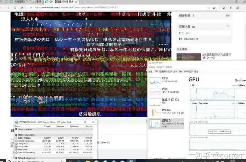Open the favorites hub icon in browser toolbar
Image resolution: width=246 pixels, height=162 pixels.
coord(224,8)
